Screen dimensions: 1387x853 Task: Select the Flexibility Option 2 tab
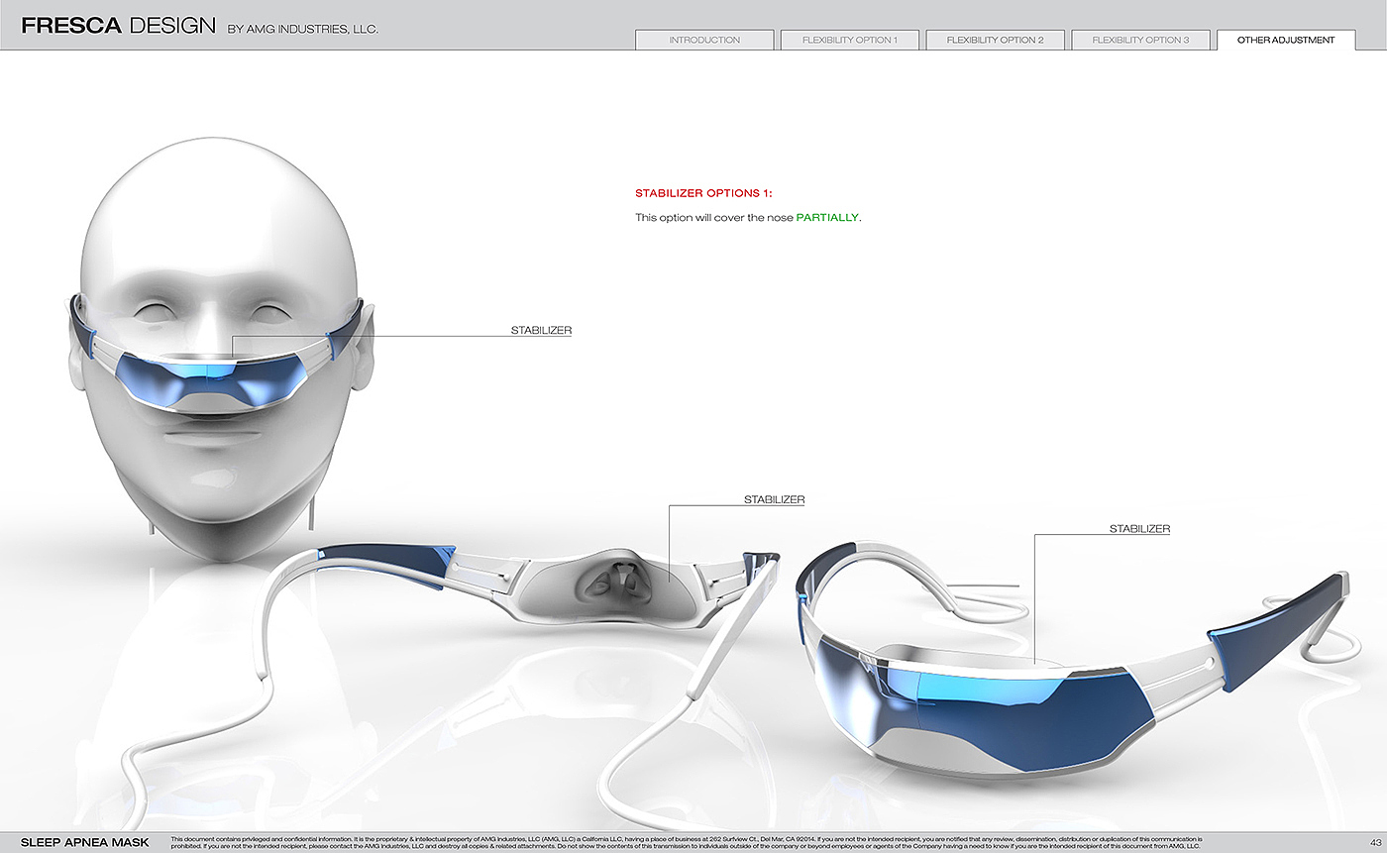(x=995, y=40)
